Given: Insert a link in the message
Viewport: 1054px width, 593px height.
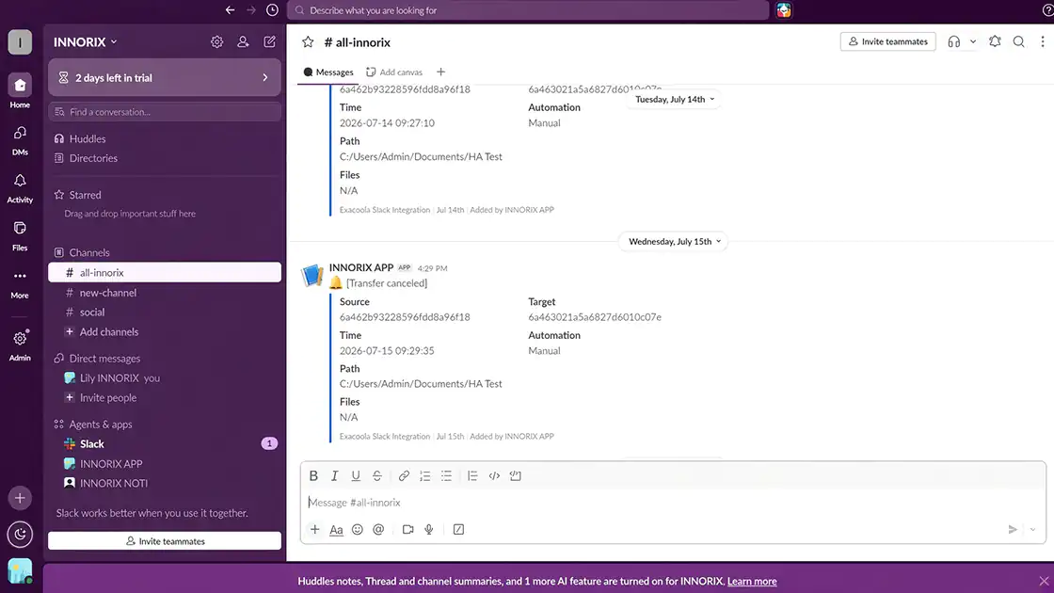Looking at the screenshot, I should click(404, 476).
